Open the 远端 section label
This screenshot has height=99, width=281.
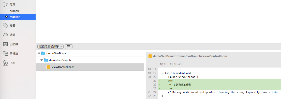coord(12,35)
